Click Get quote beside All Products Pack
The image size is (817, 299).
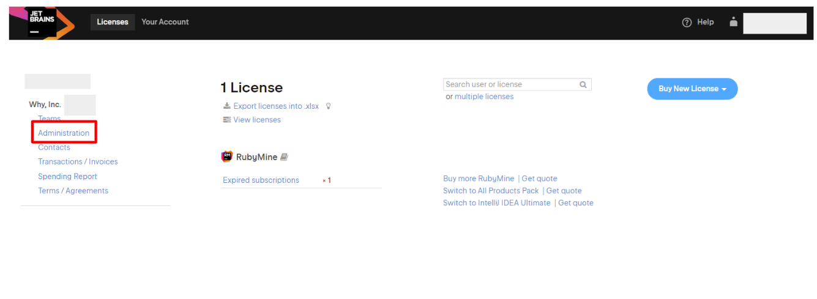[564, 191]
